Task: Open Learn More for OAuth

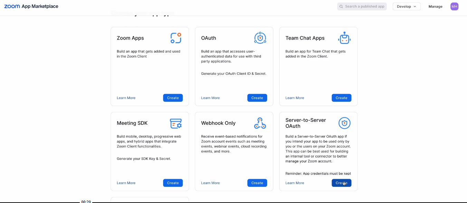Action: (210, 98)
